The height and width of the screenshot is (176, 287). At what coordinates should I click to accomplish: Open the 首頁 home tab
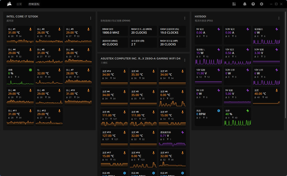tap(19, 4)
